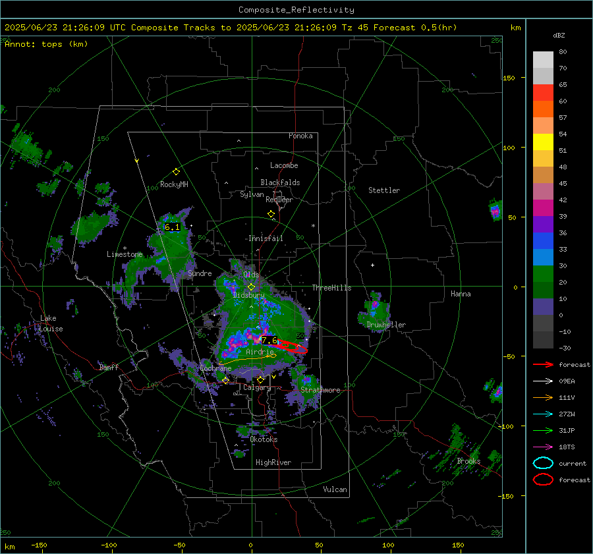Screen dimensions: 593x554
Task: Click the Lake Louise label
Action: [x=51, y=323]
